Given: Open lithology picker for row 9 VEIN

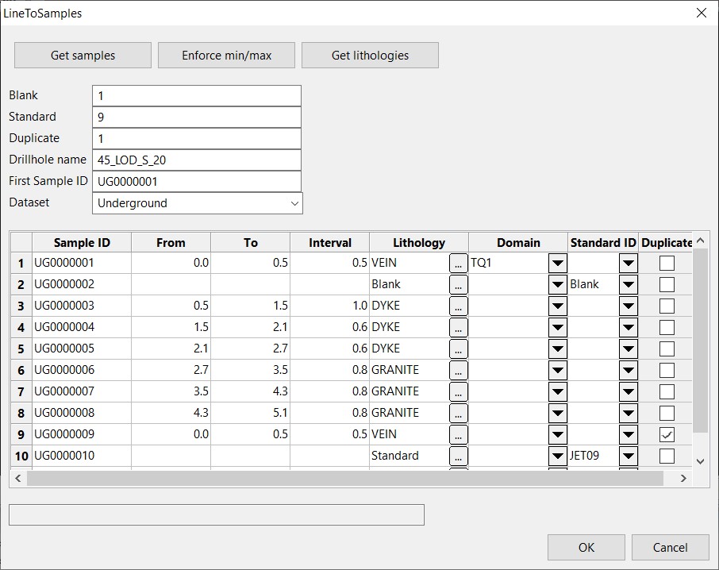Looking at the screenshot, I should click(x=458, y=434).
